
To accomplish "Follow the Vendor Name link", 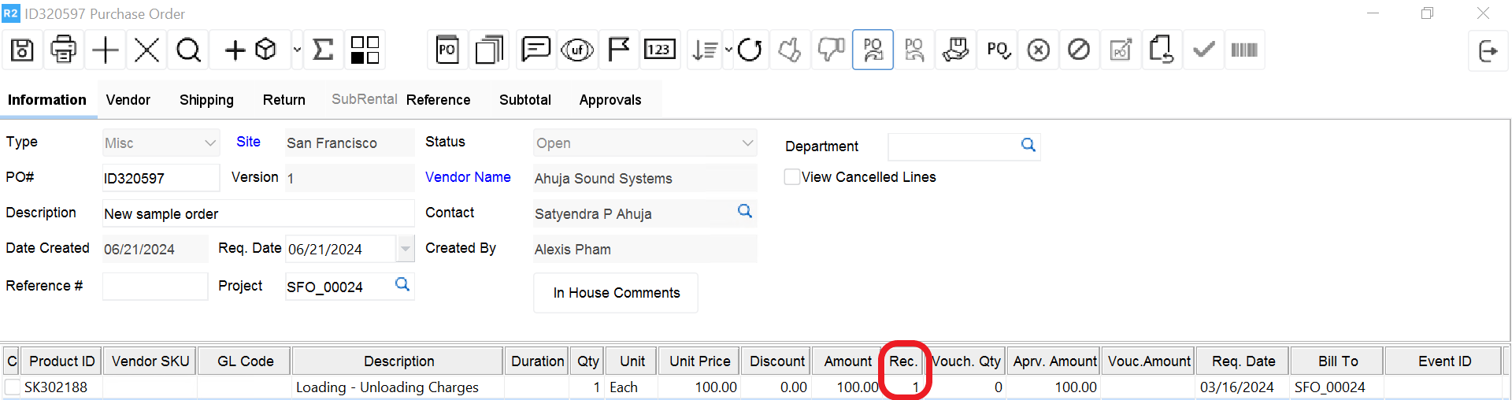I will point(468,177).
